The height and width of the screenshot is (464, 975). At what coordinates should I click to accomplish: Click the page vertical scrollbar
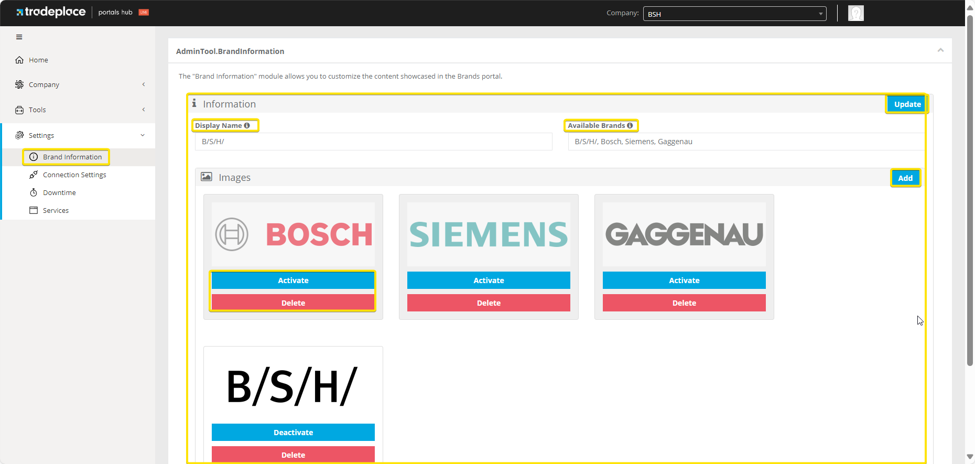click(970, 190)
